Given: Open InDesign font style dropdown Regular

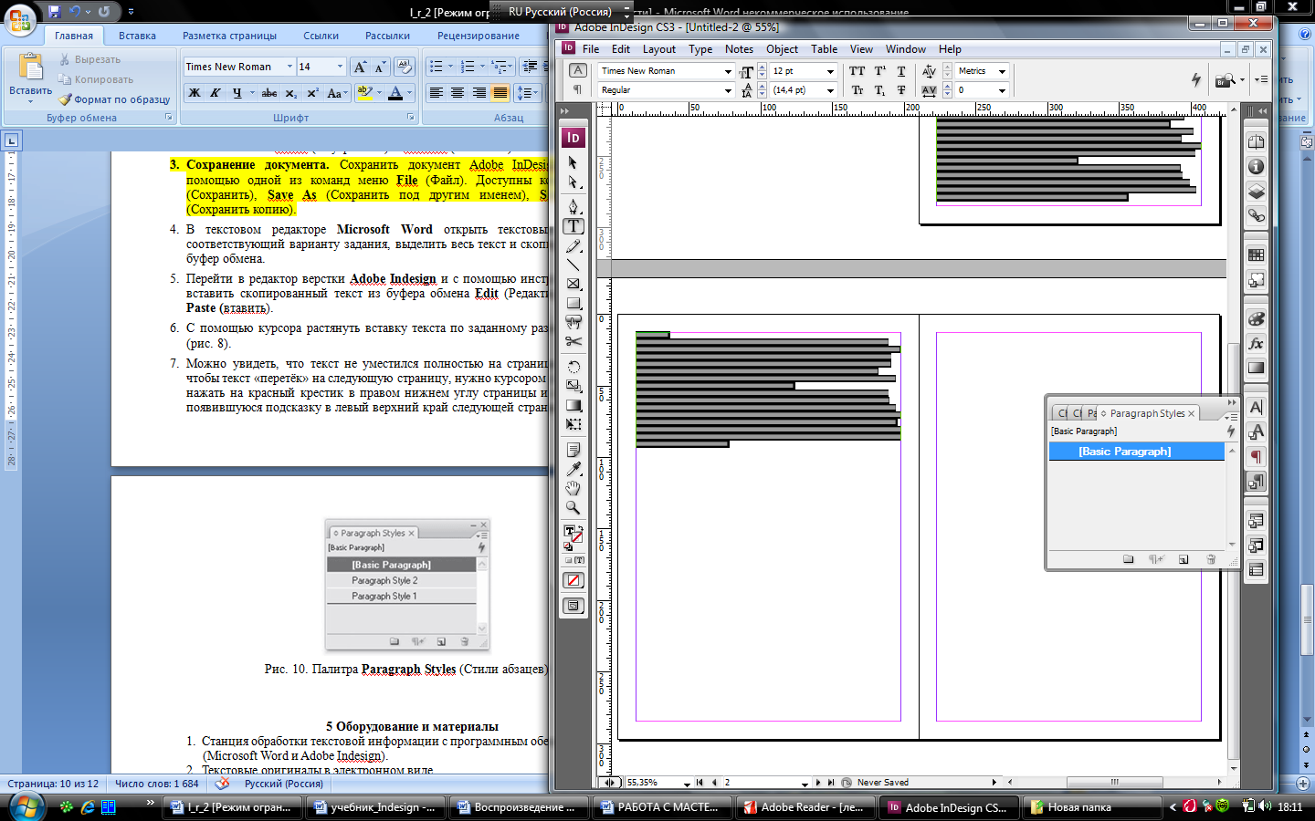Looking at the screenshot, I should [728, 90].
